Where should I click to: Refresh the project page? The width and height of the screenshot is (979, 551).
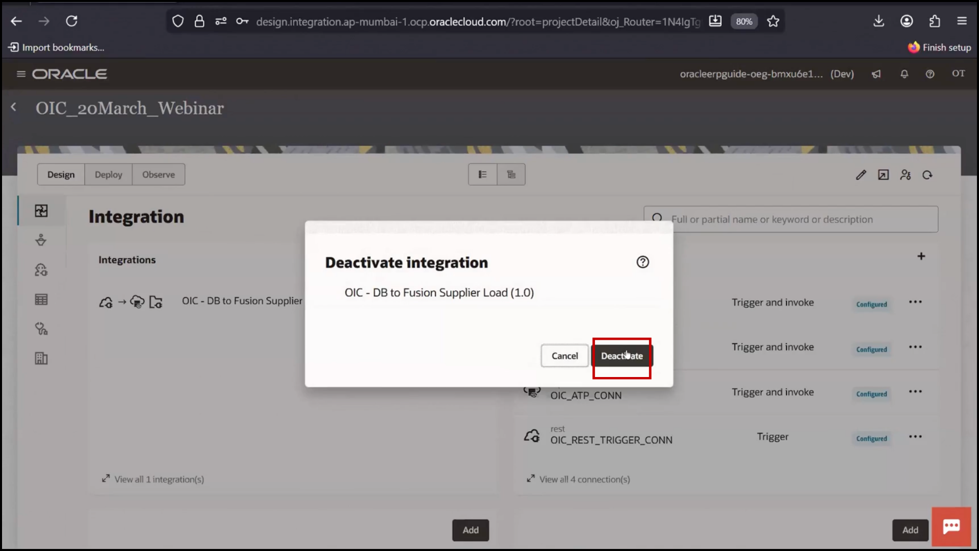tap(928, 175)
